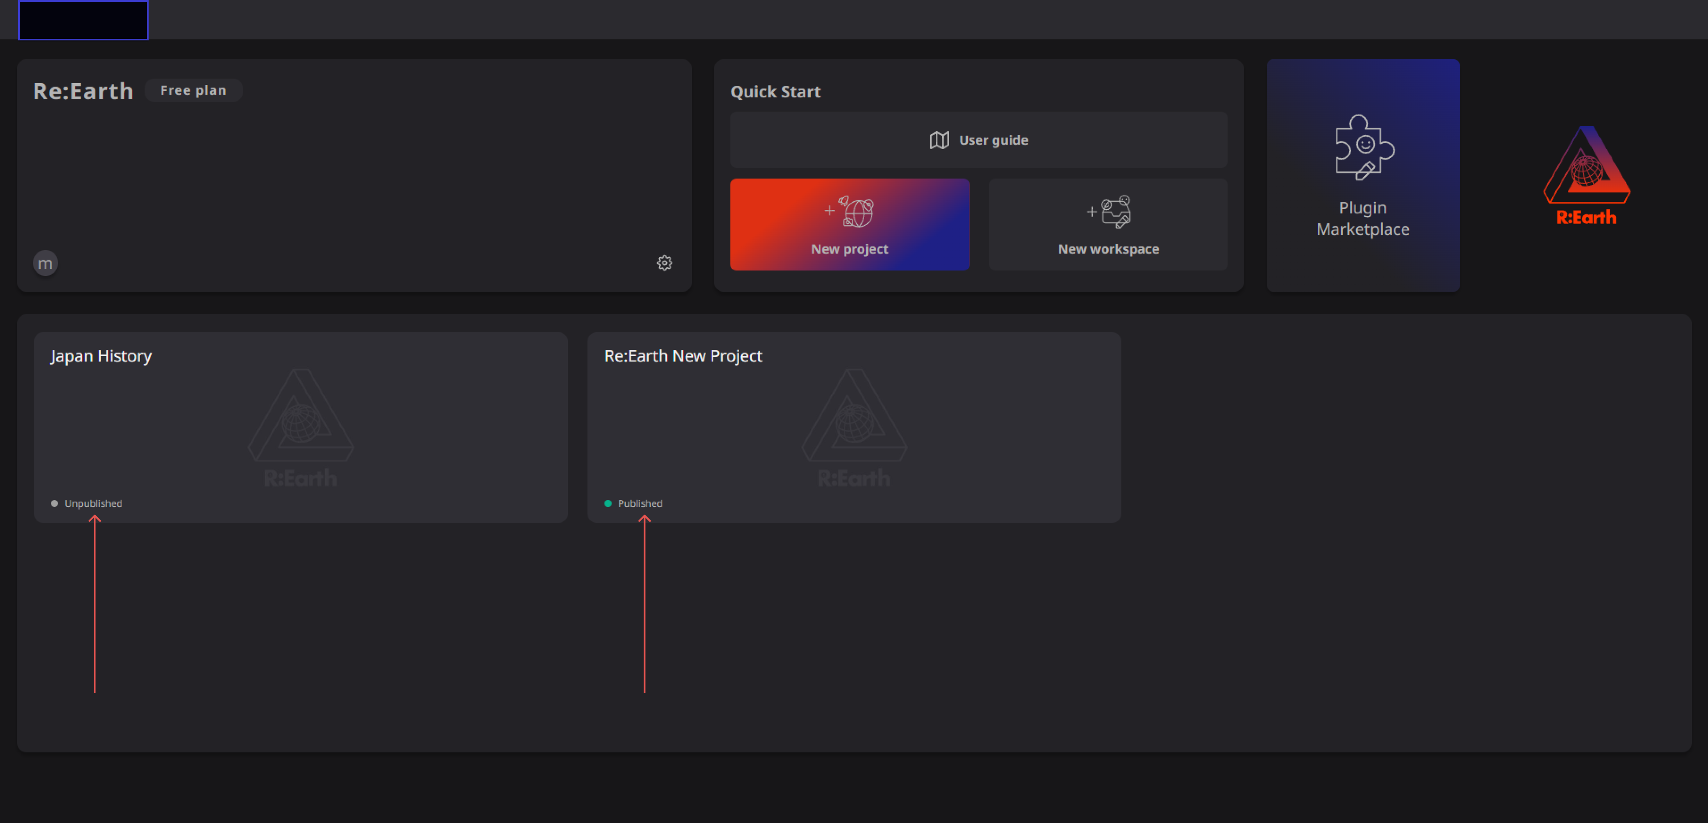Open the Japan History project card
Viewport: 1708px width, 823px height.
click(300, 427)
